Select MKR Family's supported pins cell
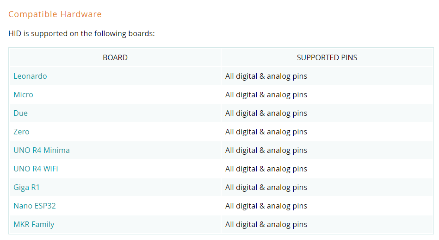Image resolution: width=439 pixels, height=240 pixels. click(x=327, y=224)
